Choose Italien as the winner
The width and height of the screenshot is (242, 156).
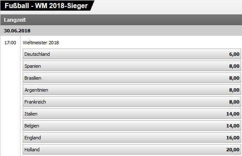tap(132, 114)
